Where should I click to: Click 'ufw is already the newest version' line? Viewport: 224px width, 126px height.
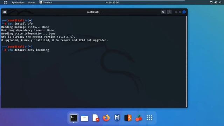(x=38, y=37)
